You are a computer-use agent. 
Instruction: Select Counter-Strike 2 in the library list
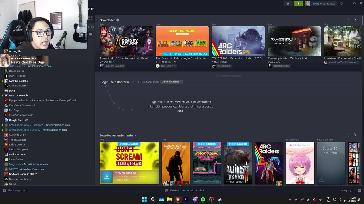(x=18, y=81)
